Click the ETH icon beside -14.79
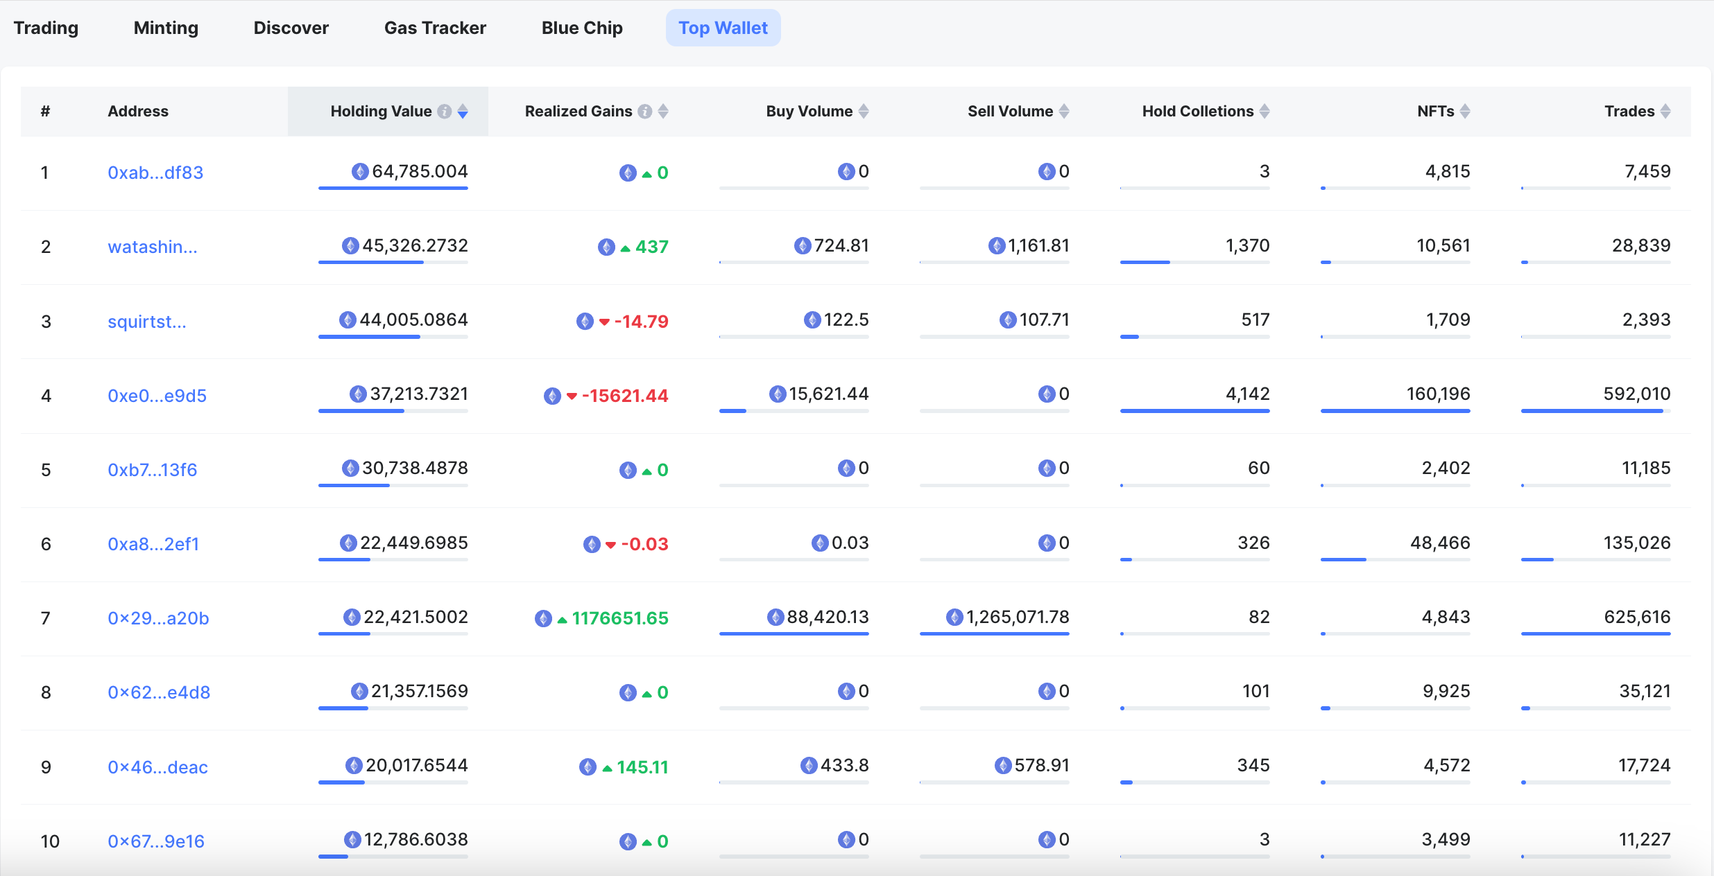Image resolution: width=1714 pixels, height=876 pixels. tap(585, 321)
